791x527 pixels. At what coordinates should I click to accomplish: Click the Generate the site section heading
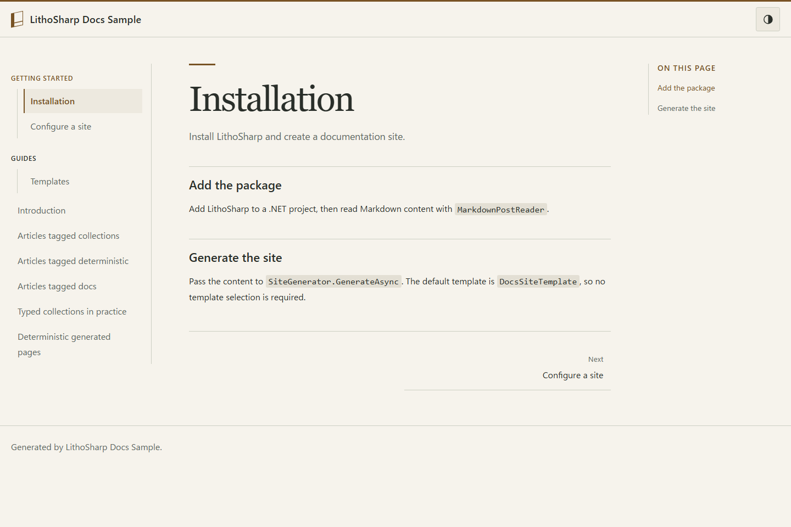(x=236, y=258)
